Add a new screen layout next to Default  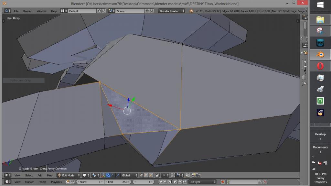click(99, 11)
